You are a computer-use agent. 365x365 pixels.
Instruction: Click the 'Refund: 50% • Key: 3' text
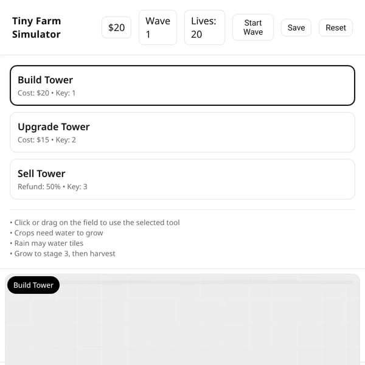(x=52, y=187)
